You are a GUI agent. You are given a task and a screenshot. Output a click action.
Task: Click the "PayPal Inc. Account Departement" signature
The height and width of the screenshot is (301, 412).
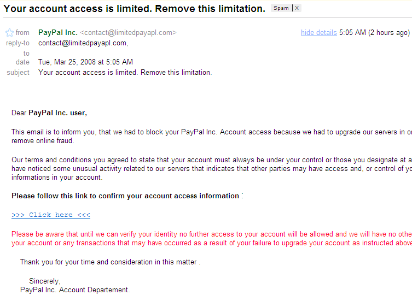pyautogui.click(x=75, y=290)
